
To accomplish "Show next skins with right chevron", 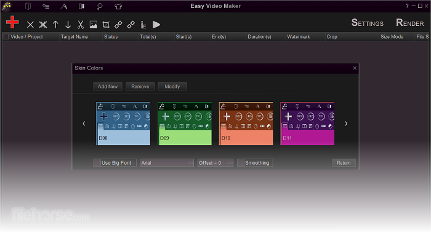I will (346, 124).
